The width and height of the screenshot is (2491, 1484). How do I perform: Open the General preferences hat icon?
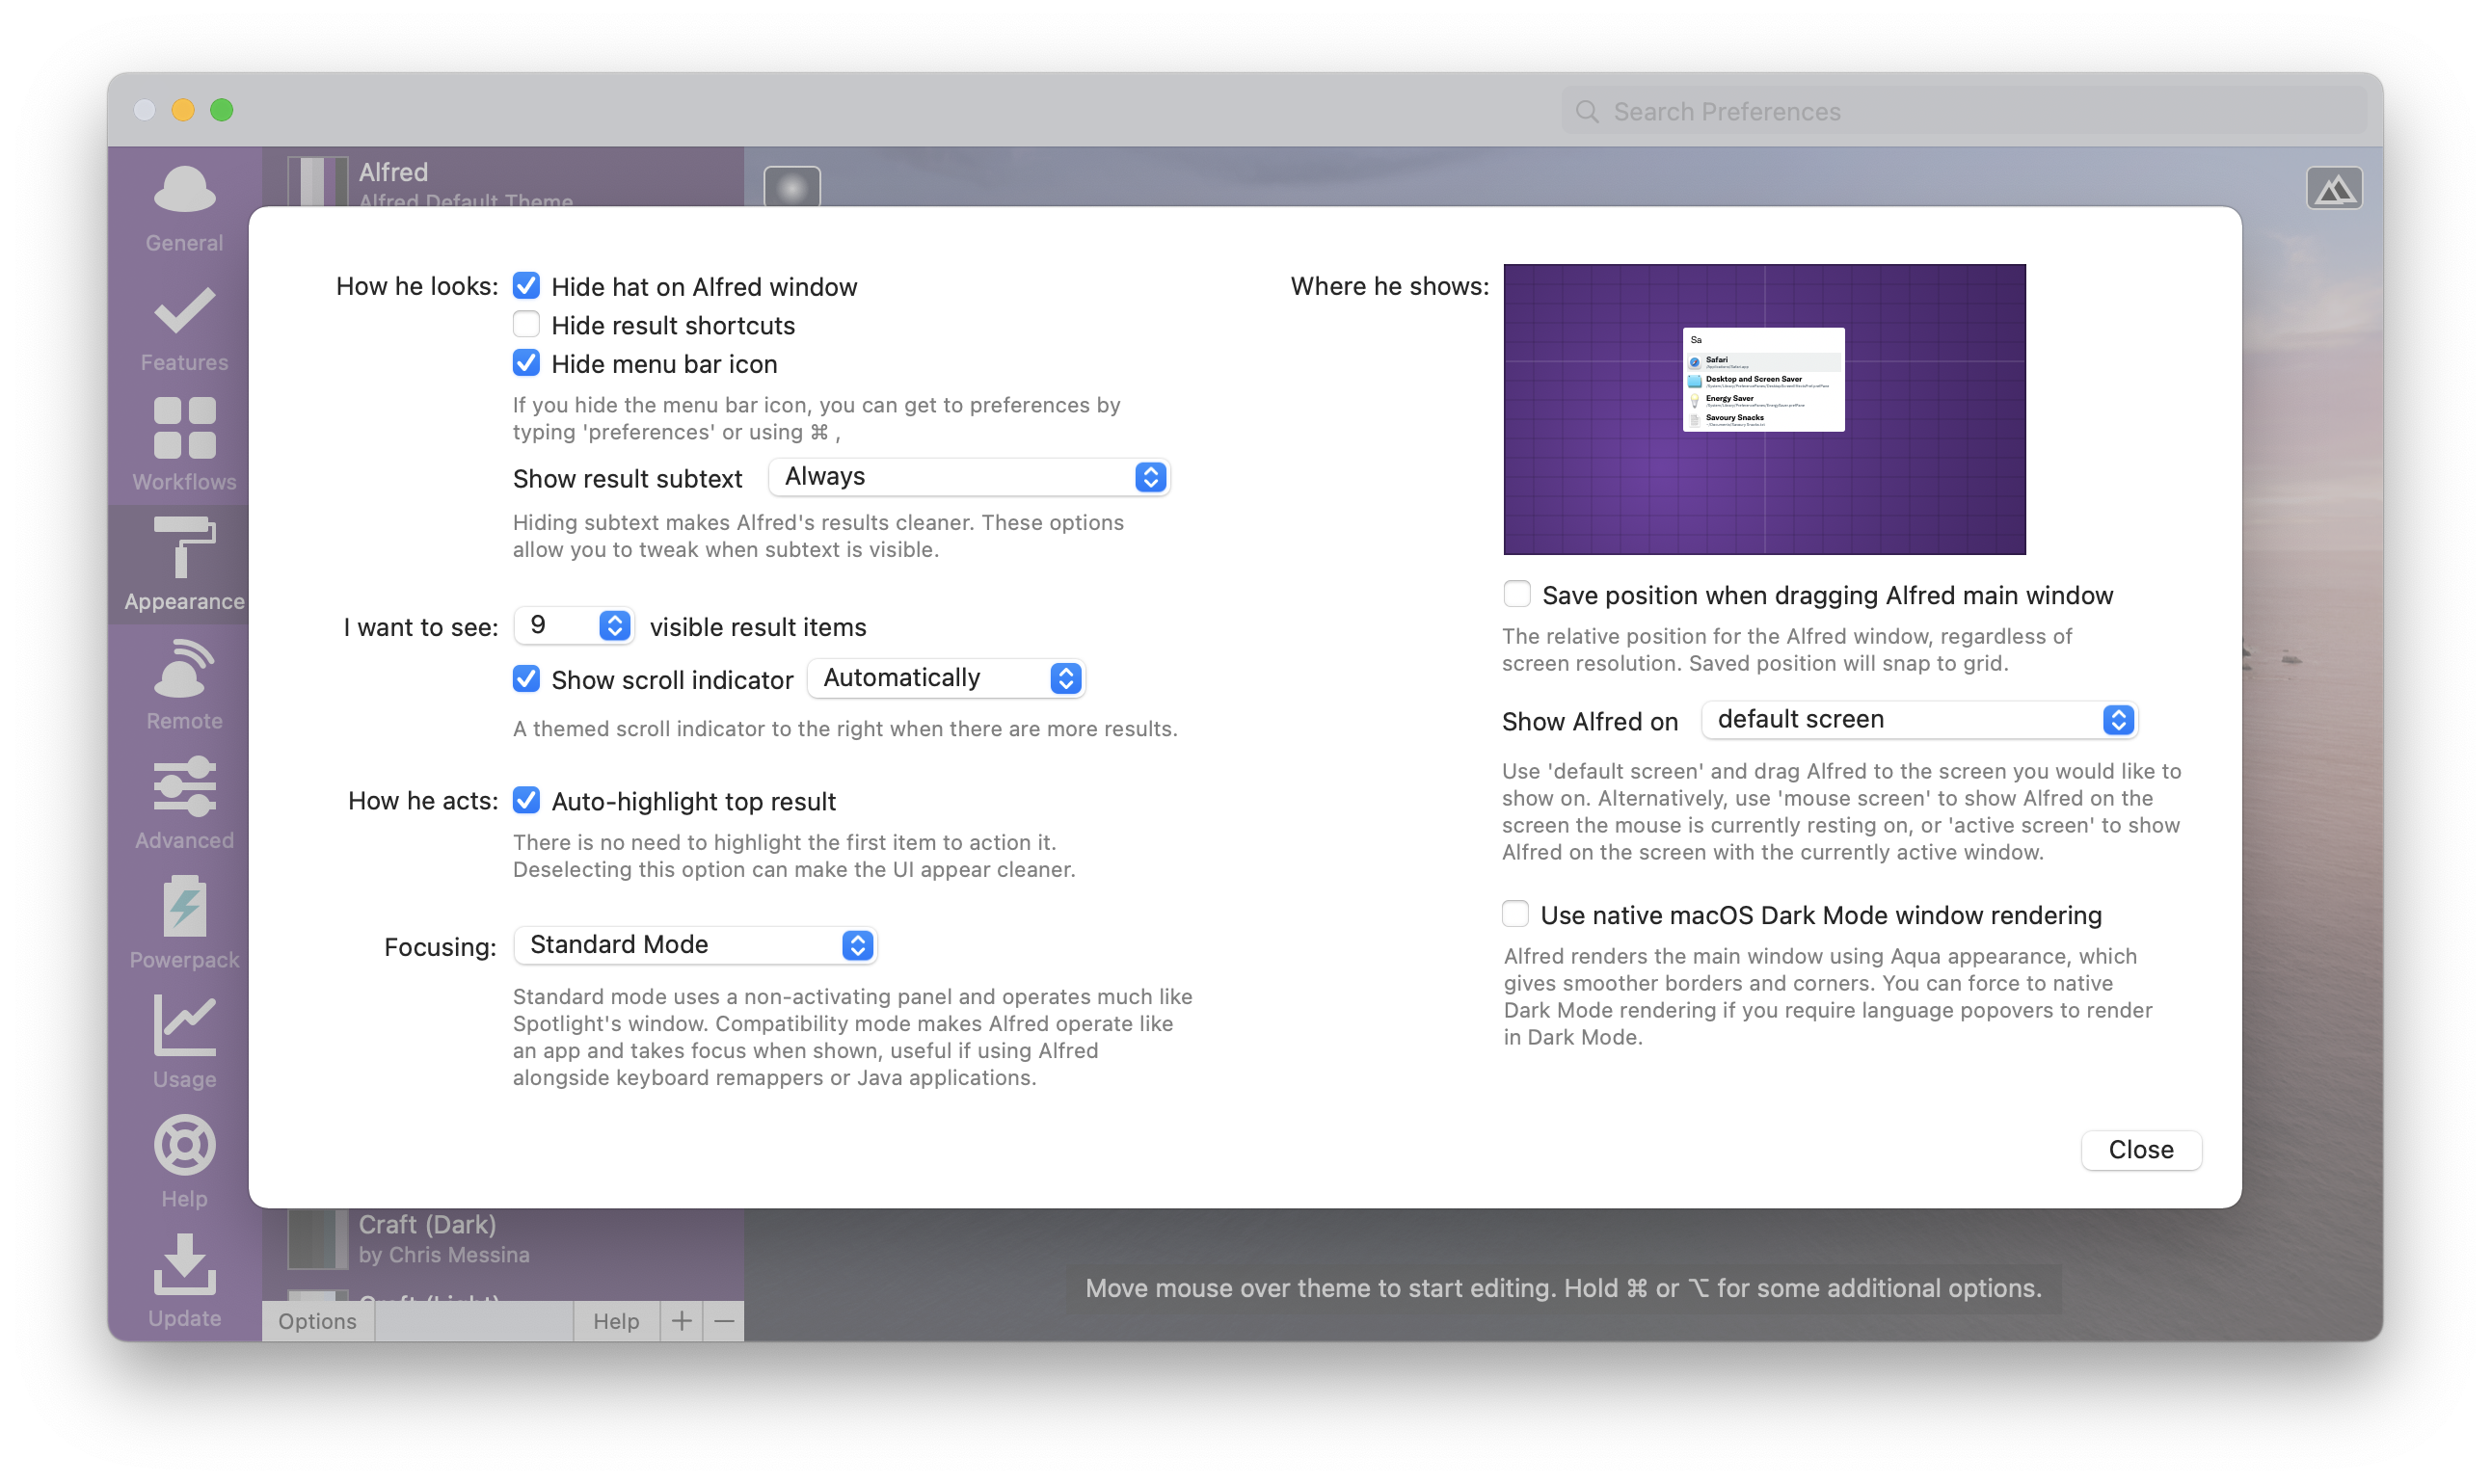pyautogui.click(x=184, y=190)
